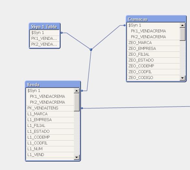
Task: Select ZEO_FILIAL field
Action: (x=153, y=54)
